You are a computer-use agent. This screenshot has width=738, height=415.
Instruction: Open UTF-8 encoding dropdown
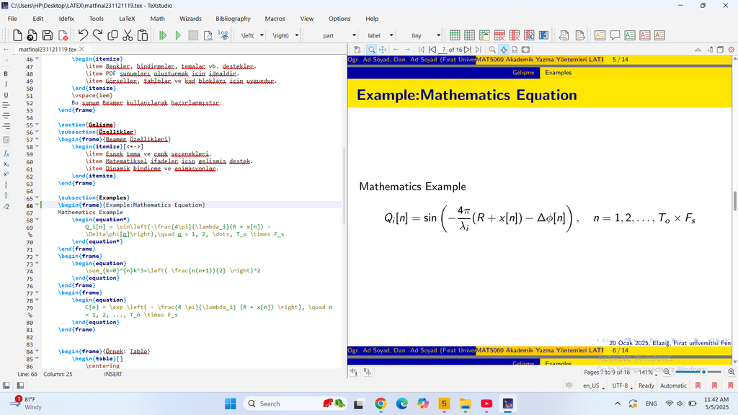coord(622,385)
